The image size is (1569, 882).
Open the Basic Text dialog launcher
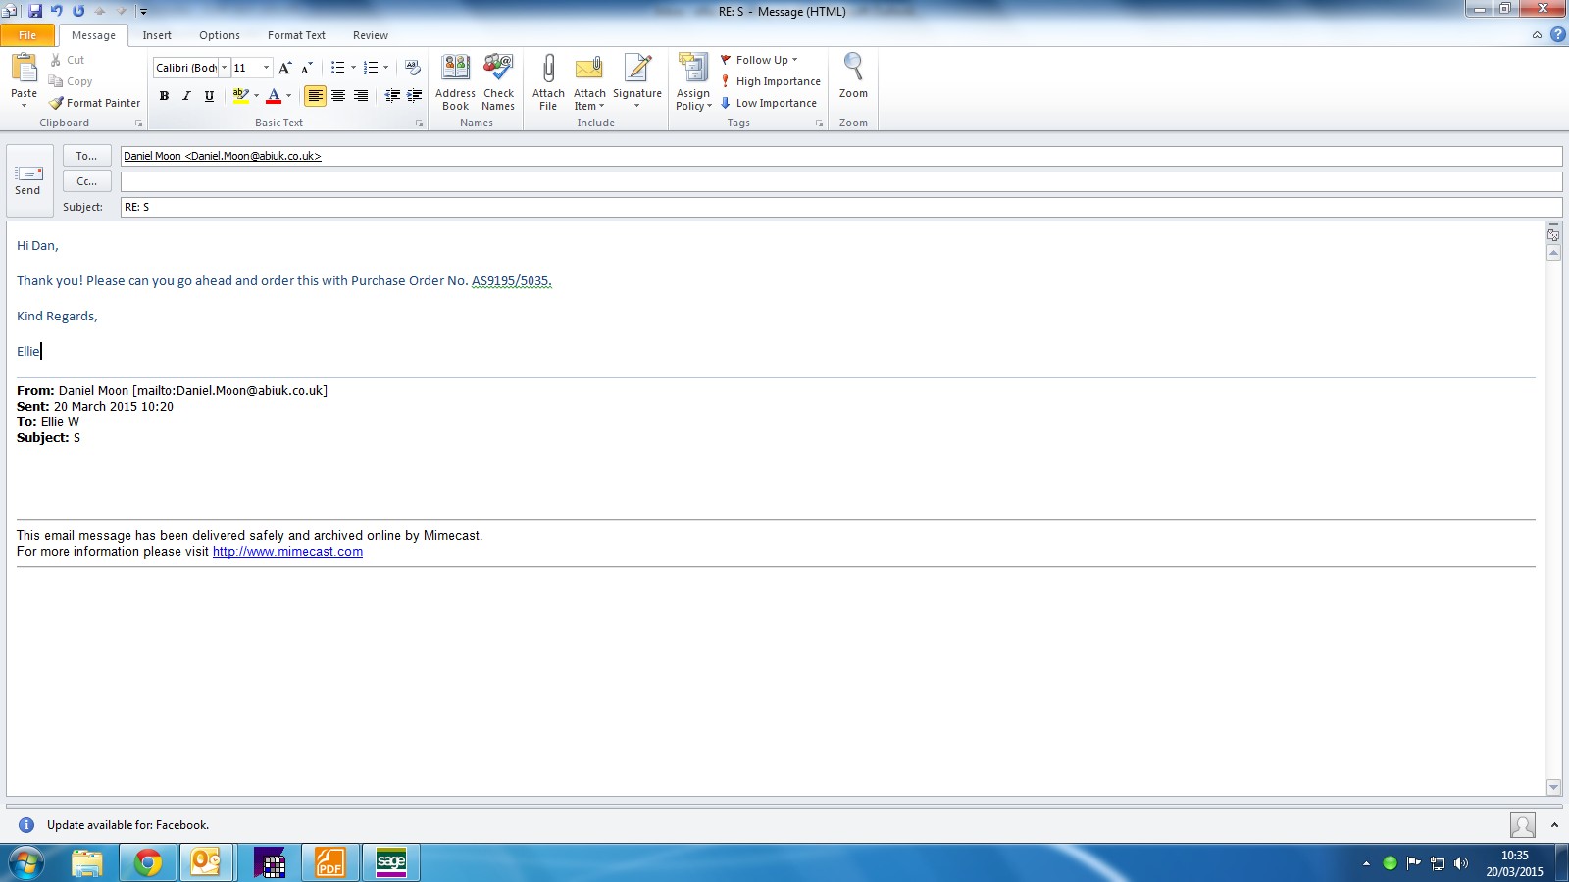pos(419,123)
